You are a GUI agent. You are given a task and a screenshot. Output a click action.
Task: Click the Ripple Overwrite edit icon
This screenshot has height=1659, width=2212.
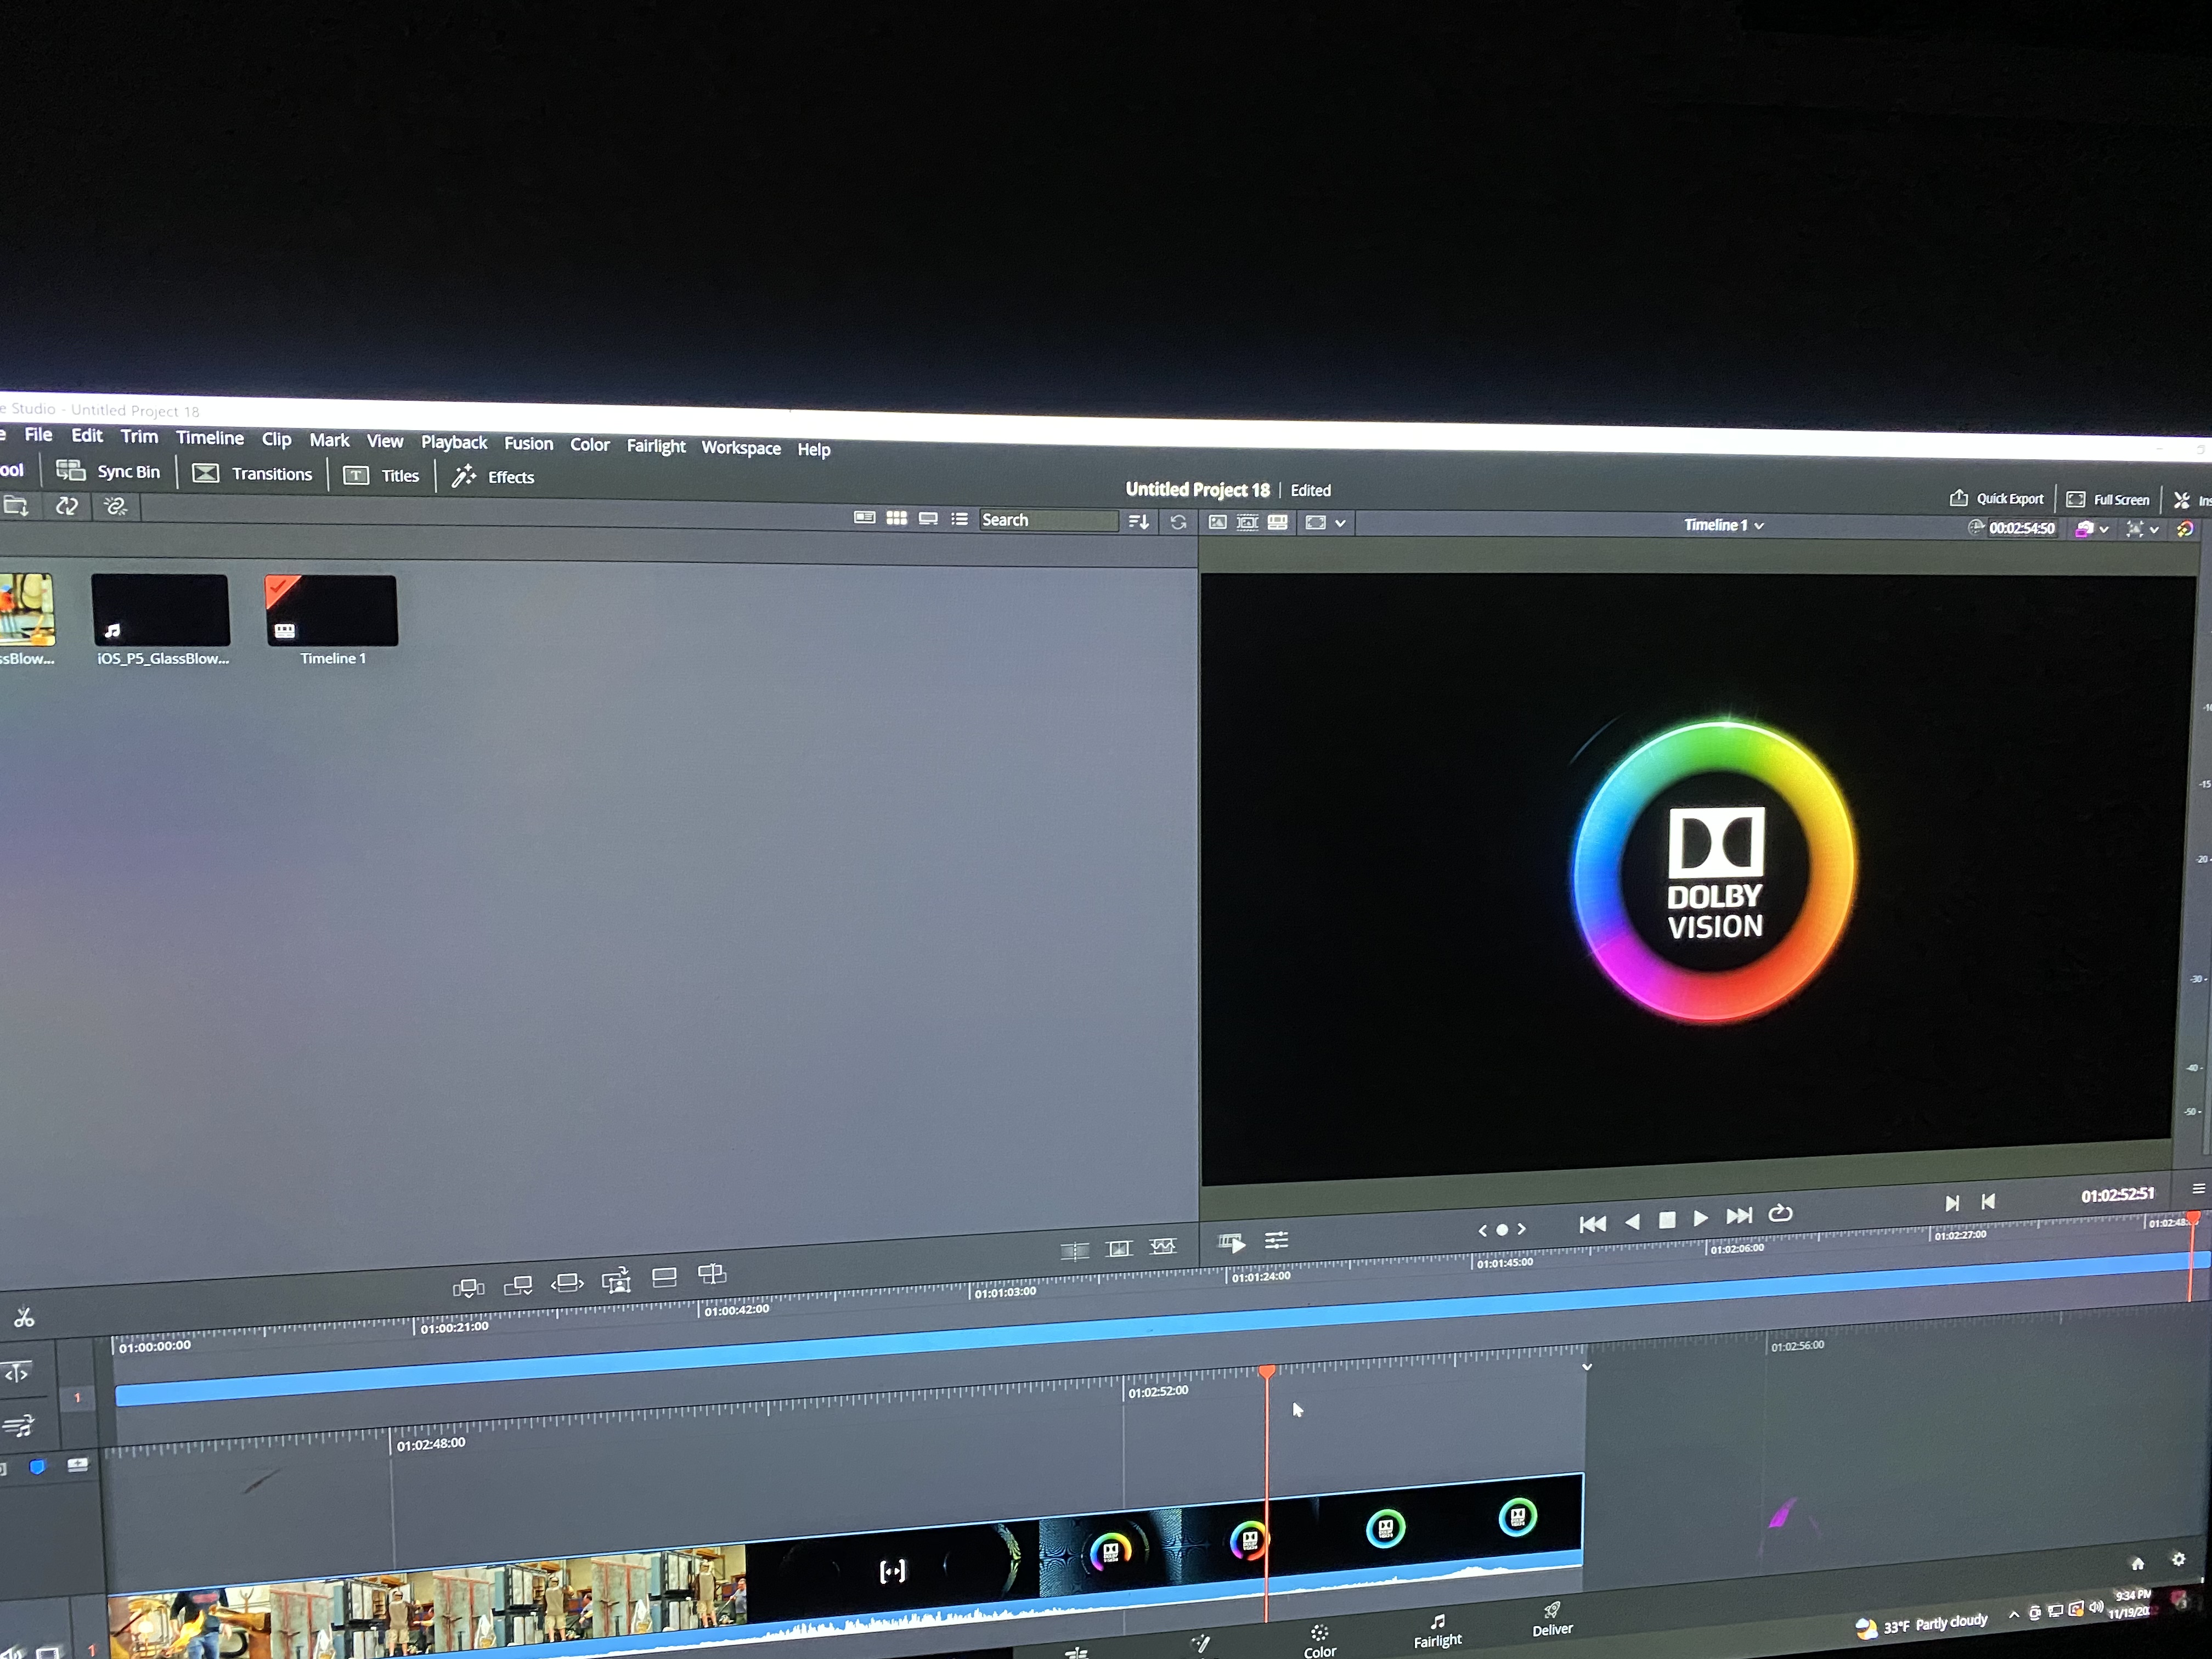(567, 1282)
